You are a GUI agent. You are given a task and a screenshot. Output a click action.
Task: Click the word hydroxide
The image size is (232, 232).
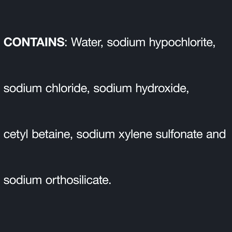tap(162, 88)
